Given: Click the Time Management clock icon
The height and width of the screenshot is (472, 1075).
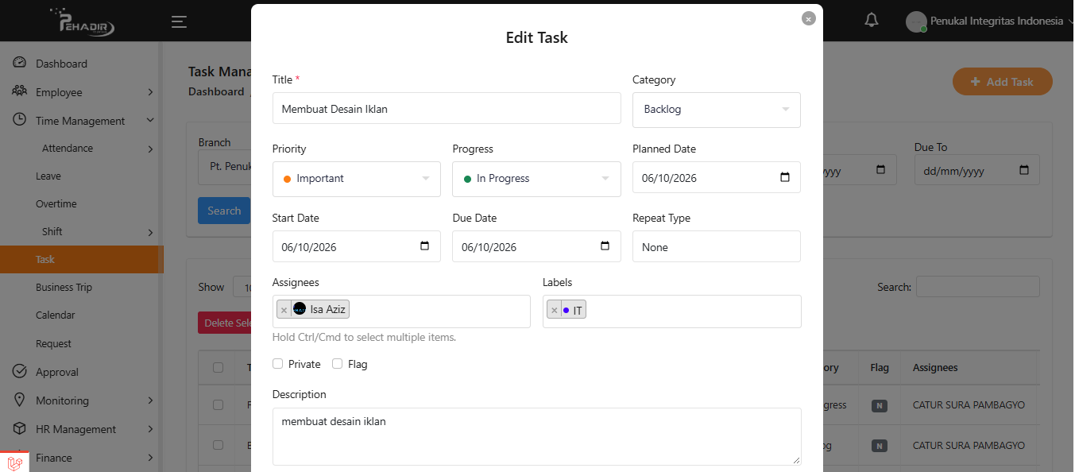Looking at the screenshot, I should (x=20, y=120).
